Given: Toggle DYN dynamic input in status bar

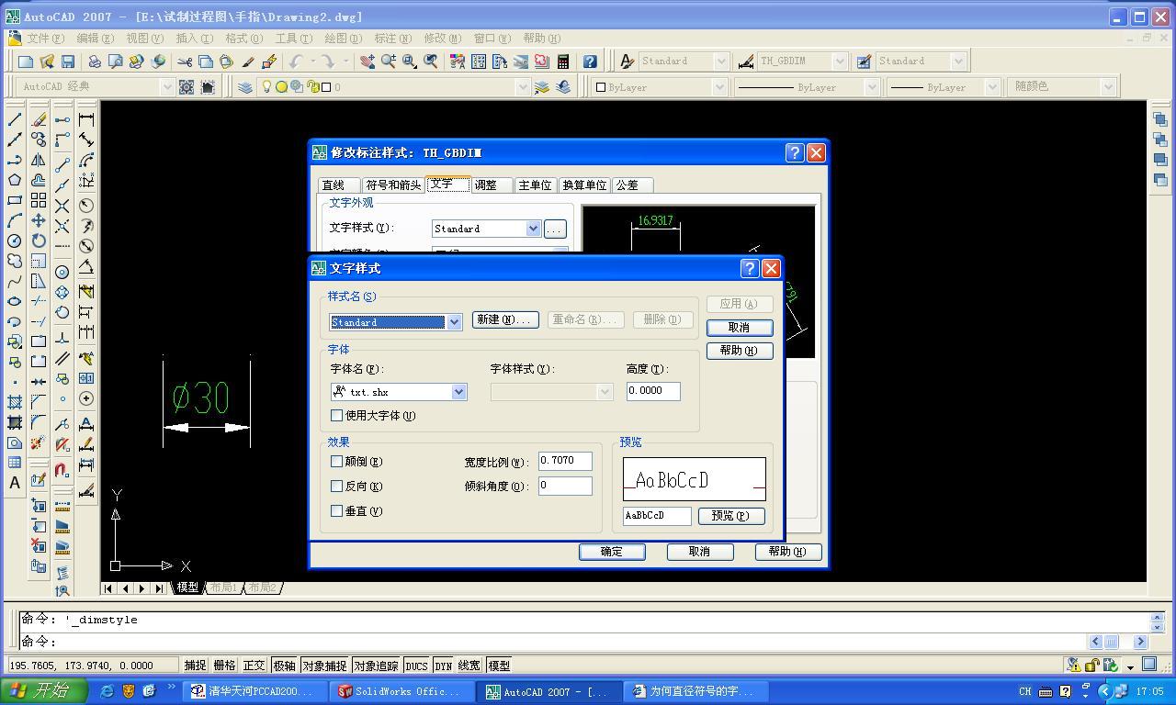Looking at the screenshot, I should [x=444, y=666].
